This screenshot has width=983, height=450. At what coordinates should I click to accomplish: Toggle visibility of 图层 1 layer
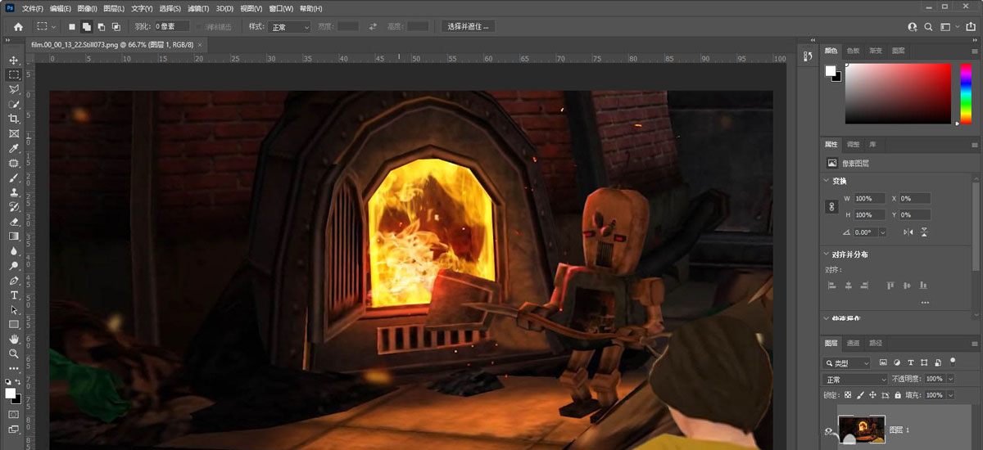pyautogui.click(x=829, y=430)
